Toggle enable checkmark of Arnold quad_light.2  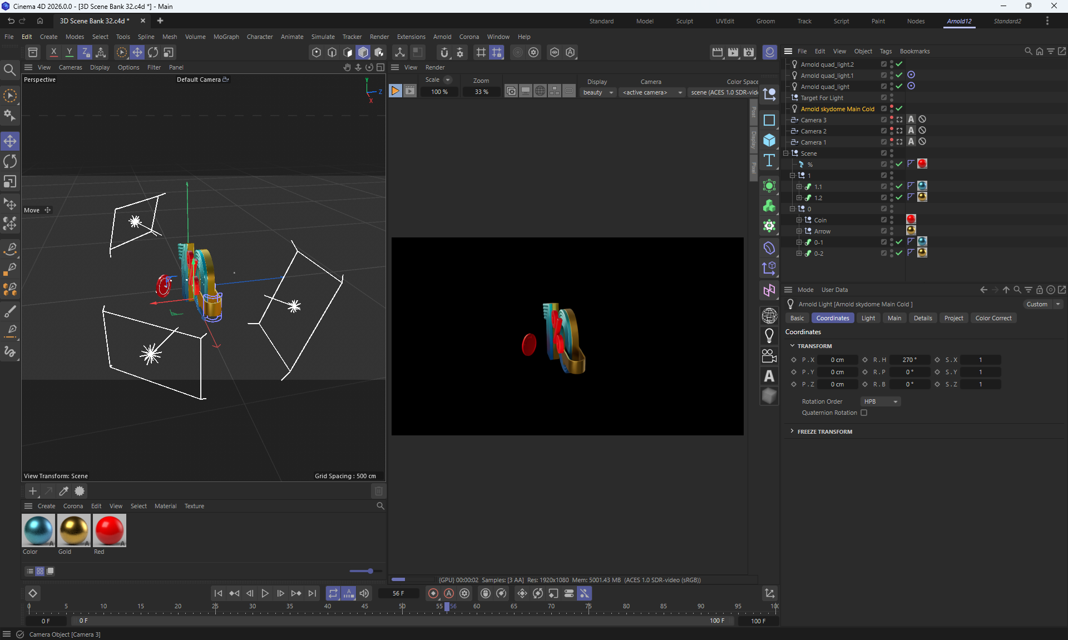(899, 64)
